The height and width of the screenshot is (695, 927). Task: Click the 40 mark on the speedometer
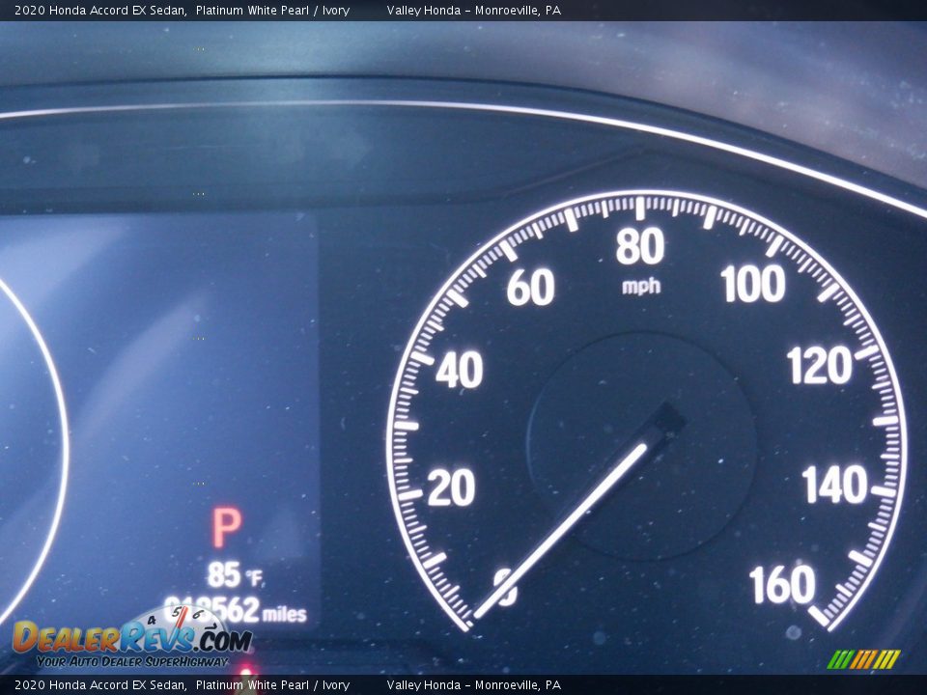click(459, 372)
